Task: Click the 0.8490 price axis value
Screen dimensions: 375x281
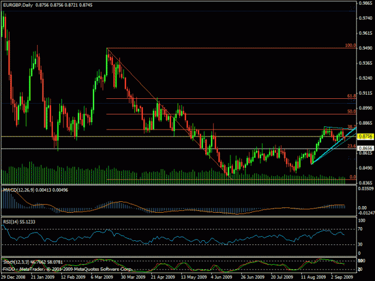Action: [x=365, y=168]
